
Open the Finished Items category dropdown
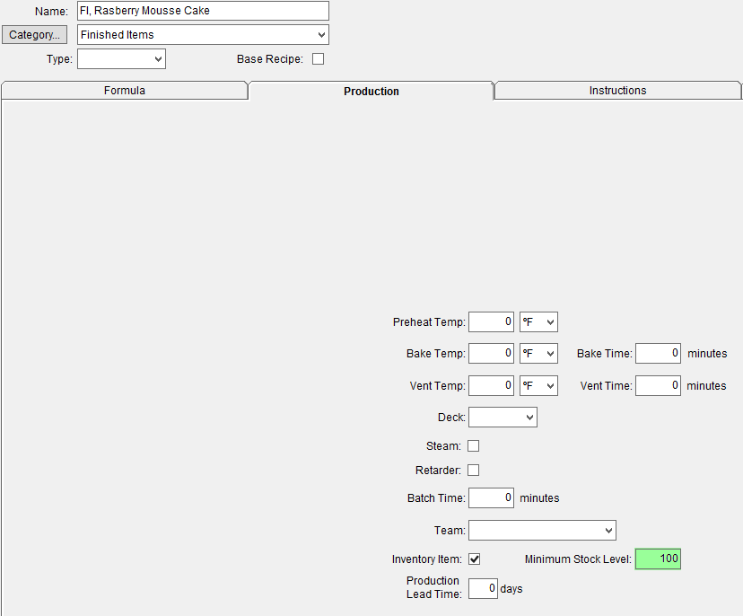[203, 35]
